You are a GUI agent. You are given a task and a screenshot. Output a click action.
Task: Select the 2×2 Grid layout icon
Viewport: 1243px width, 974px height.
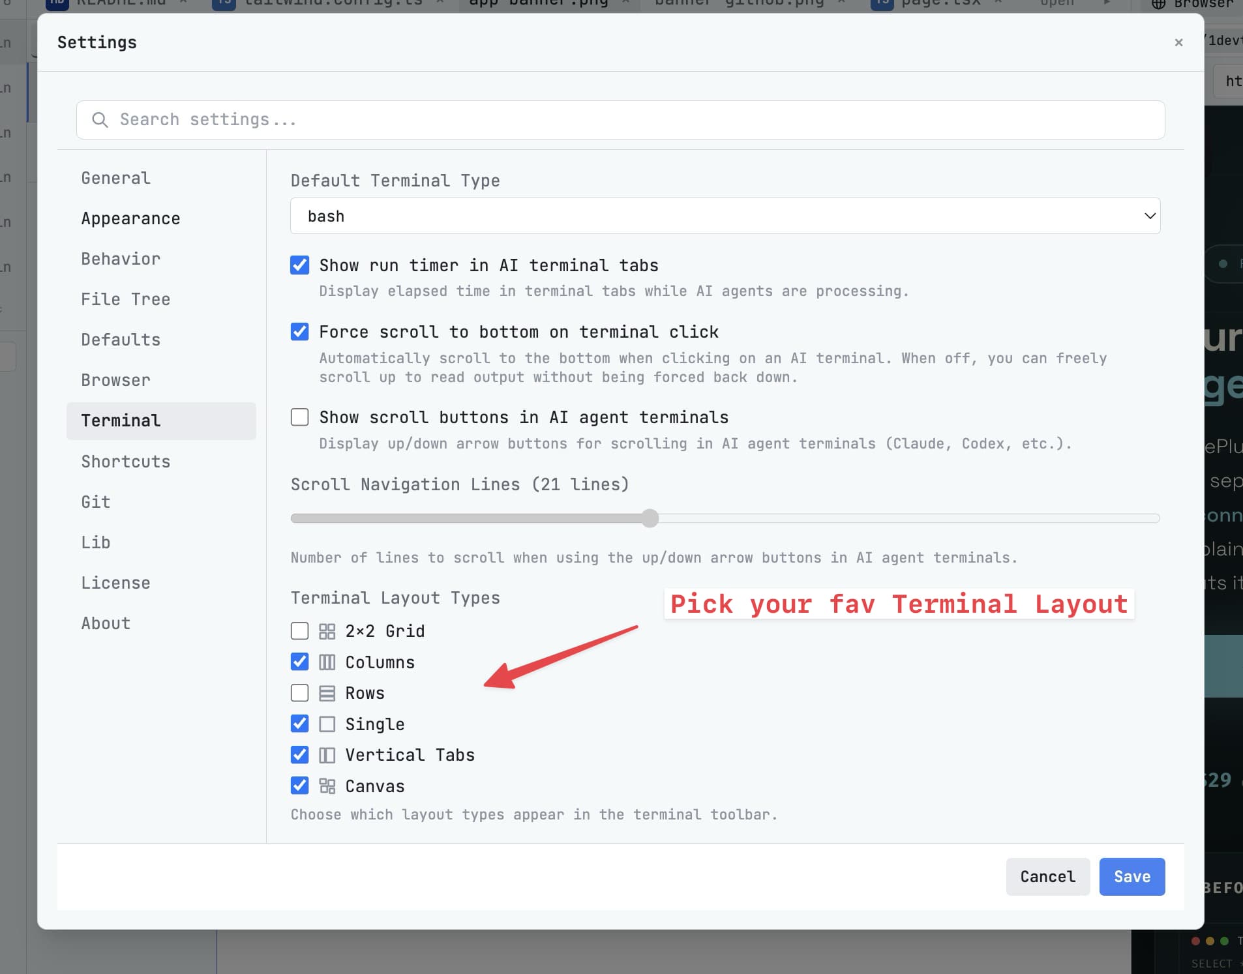point(327,630)
